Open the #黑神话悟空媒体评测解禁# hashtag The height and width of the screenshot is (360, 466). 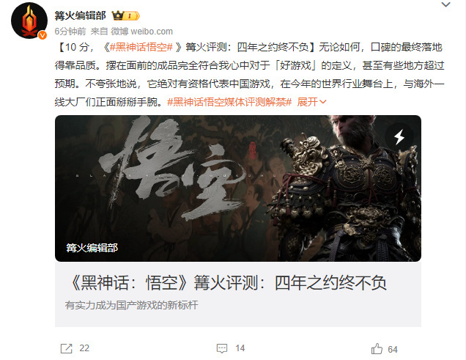point(229,102)
